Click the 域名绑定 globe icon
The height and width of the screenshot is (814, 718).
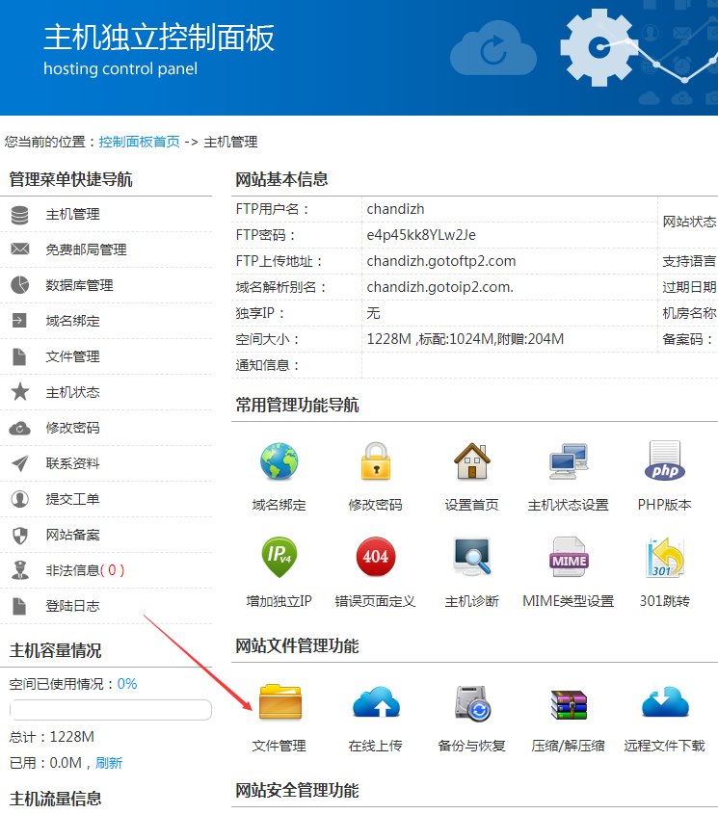pos(279,462)
